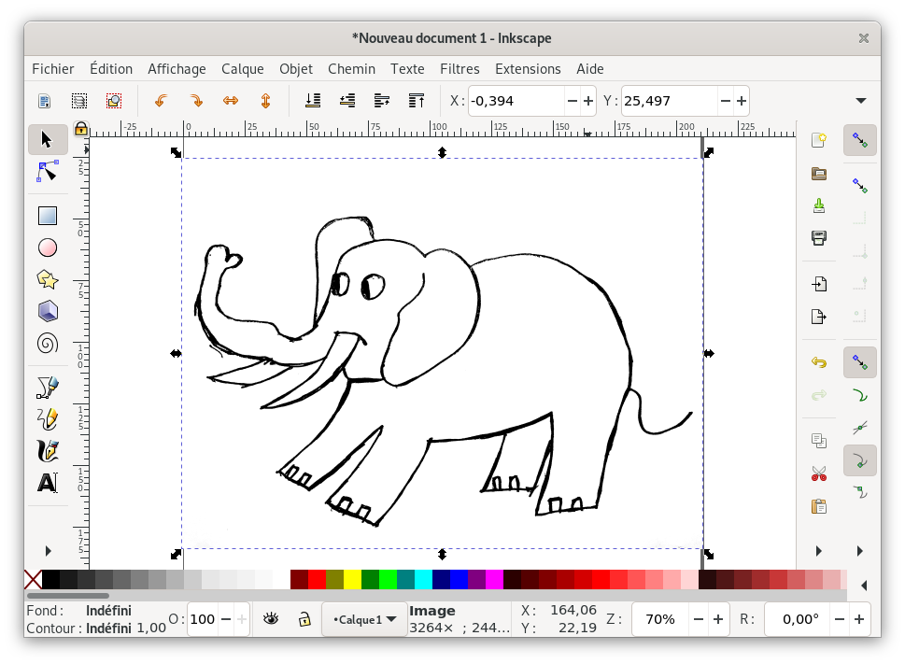
Task: Expand commands bar overflow arrow
Action: [819, 551]
